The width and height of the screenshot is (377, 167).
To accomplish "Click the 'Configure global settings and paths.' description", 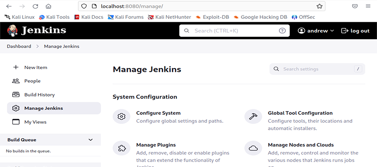I will point(180,121).
